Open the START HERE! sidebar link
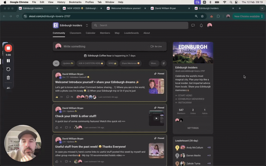 185,95
